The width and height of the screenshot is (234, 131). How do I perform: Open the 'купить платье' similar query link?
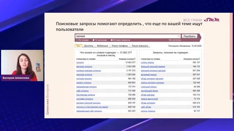tap(147, 63)
